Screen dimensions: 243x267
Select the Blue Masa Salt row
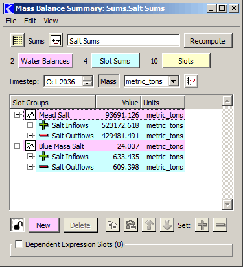(104, 146)
